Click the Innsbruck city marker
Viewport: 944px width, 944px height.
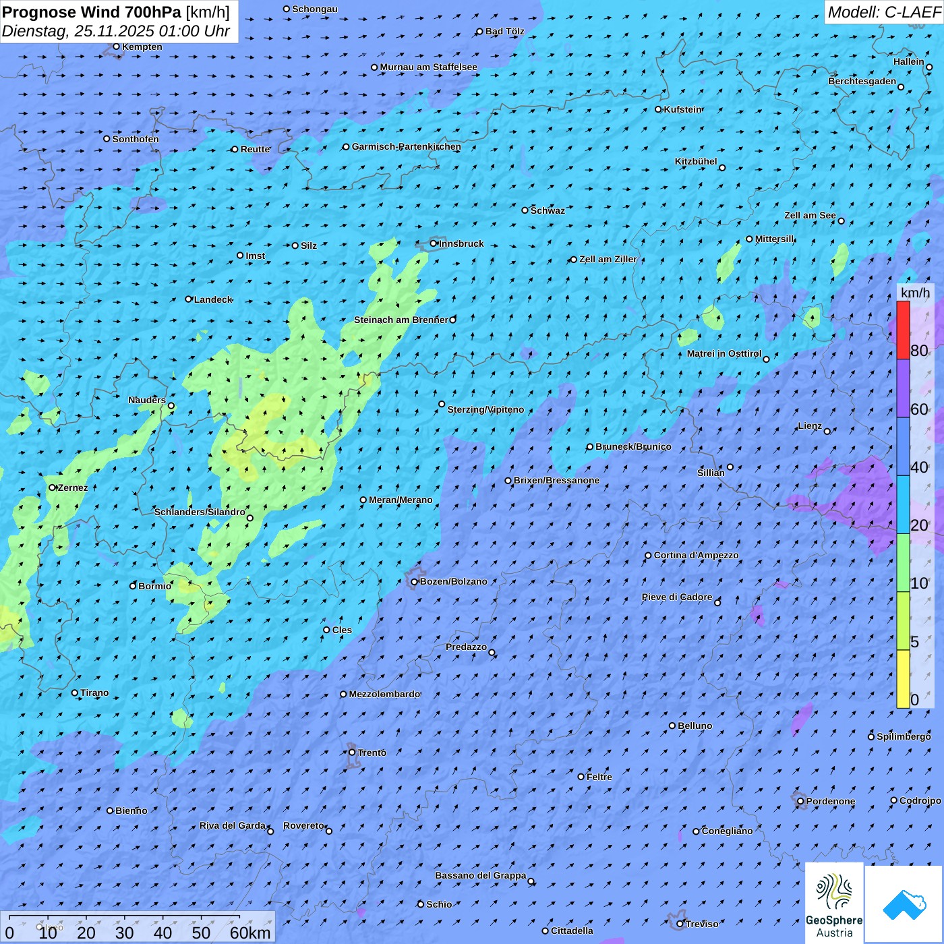434,243
